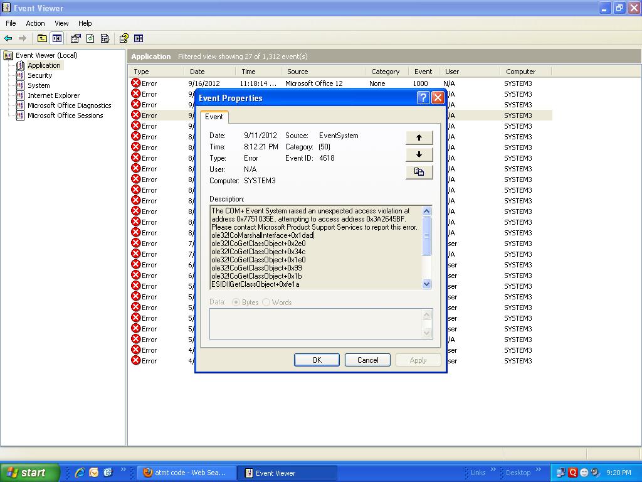Viewport: 642px width, 482px height.
Task: Click the rightmost toolbar pane icon
Action: (x=139, y=38)
